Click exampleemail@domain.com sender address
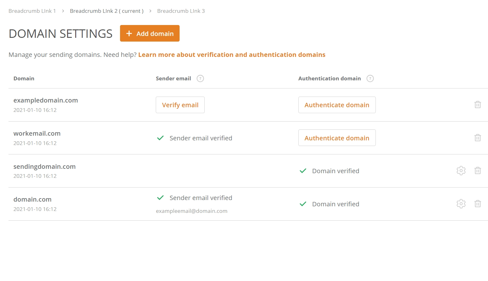Image resolution: width=488 pixels, height=281 pixels. pyautogui.click(x=192, y=211)
